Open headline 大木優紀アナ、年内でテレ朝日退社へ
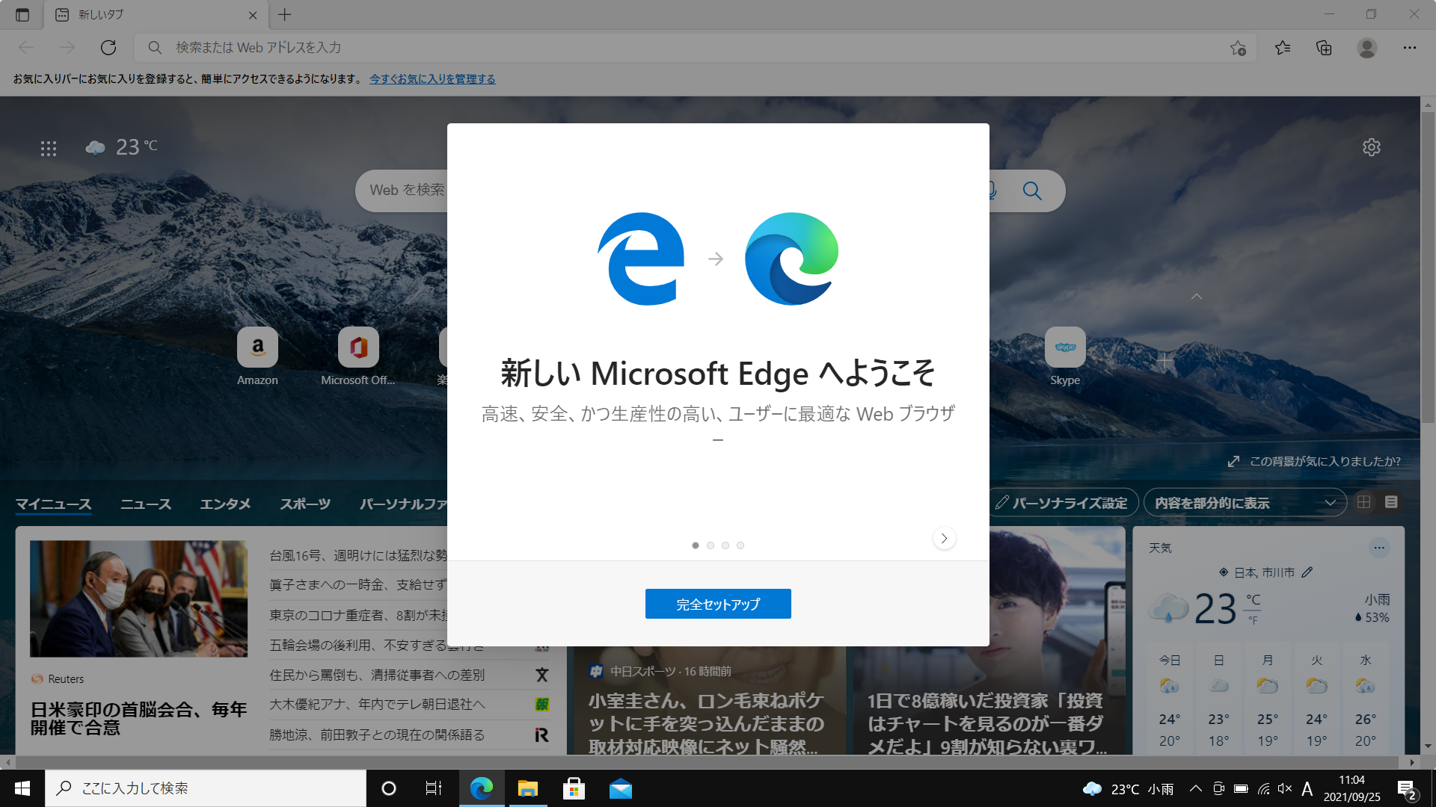The height and width of the screenshot is (807, 1436). (x=377, y=705)
